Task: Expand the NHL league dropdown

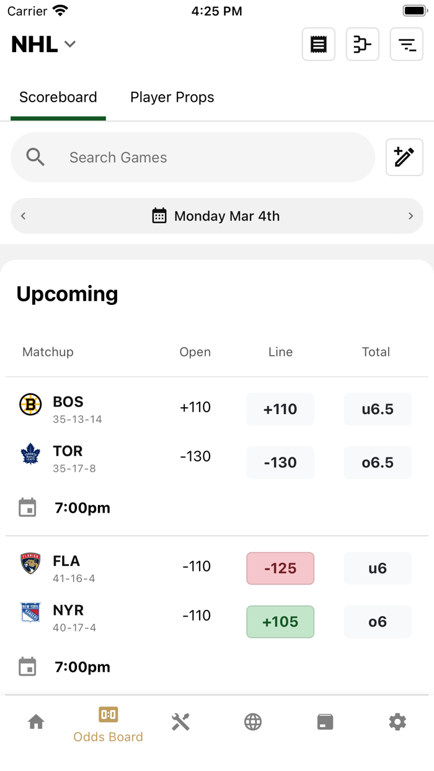Action: click(43, 44)
